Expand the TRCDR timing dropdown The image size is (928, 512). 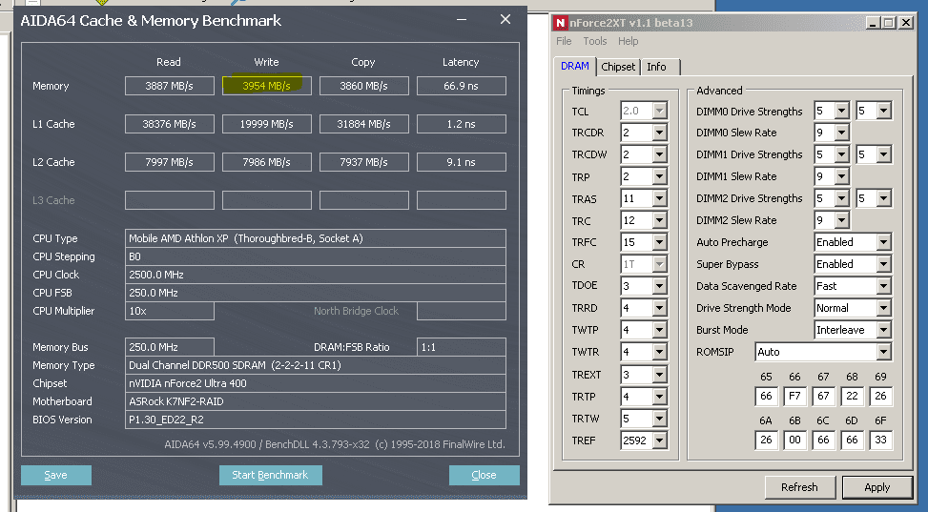(659, 133)
